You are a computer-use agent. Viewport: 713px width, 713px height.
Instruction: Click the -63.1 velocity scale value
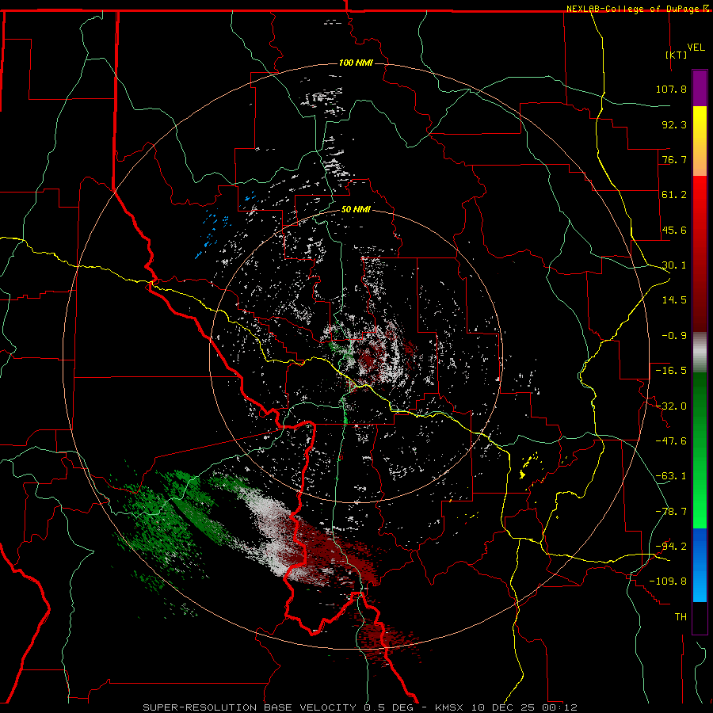coord(671,476)
